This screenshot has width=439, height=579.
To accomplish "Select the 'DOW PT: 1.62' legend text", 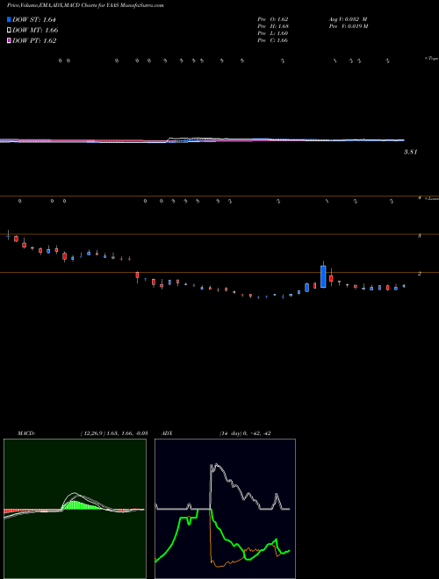I will coord(34,40).
